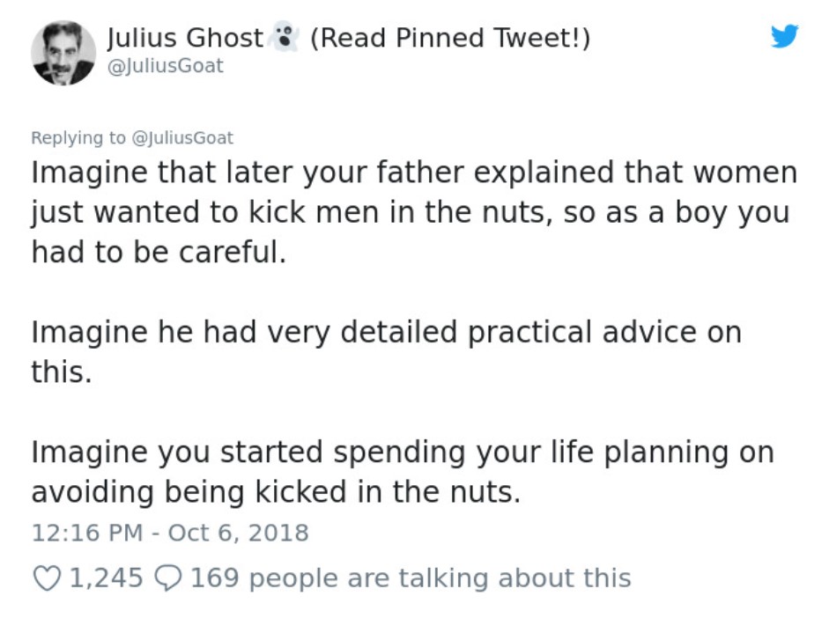This screenshot has width=829, height=618.
Task: Click the line "had to be careful."
Action: coord(159,252)
